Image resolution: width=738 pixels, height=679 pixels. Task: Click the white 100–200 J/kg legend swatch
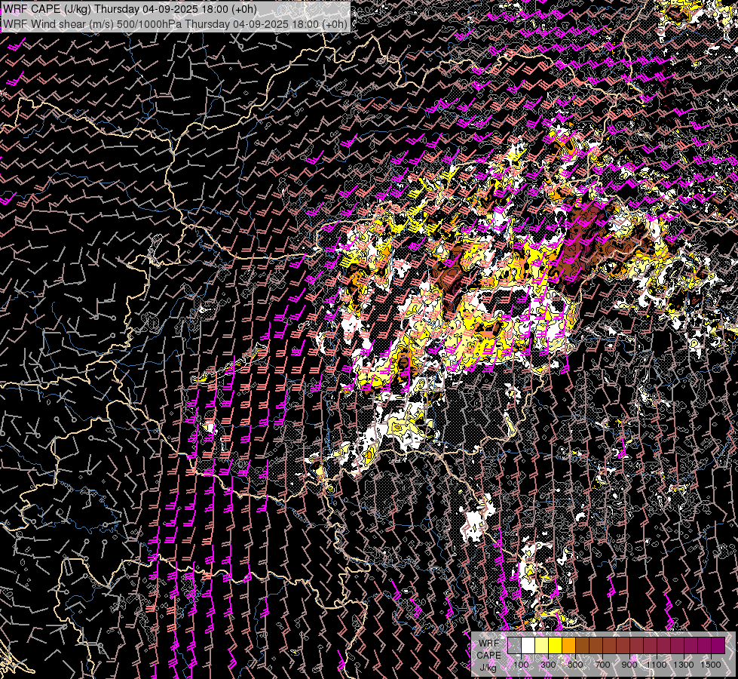[x=528, y=646]
